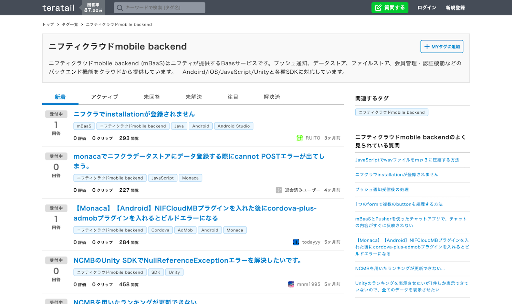Go to タグ一覧 breadcrumb

click(x=70, y=25)
